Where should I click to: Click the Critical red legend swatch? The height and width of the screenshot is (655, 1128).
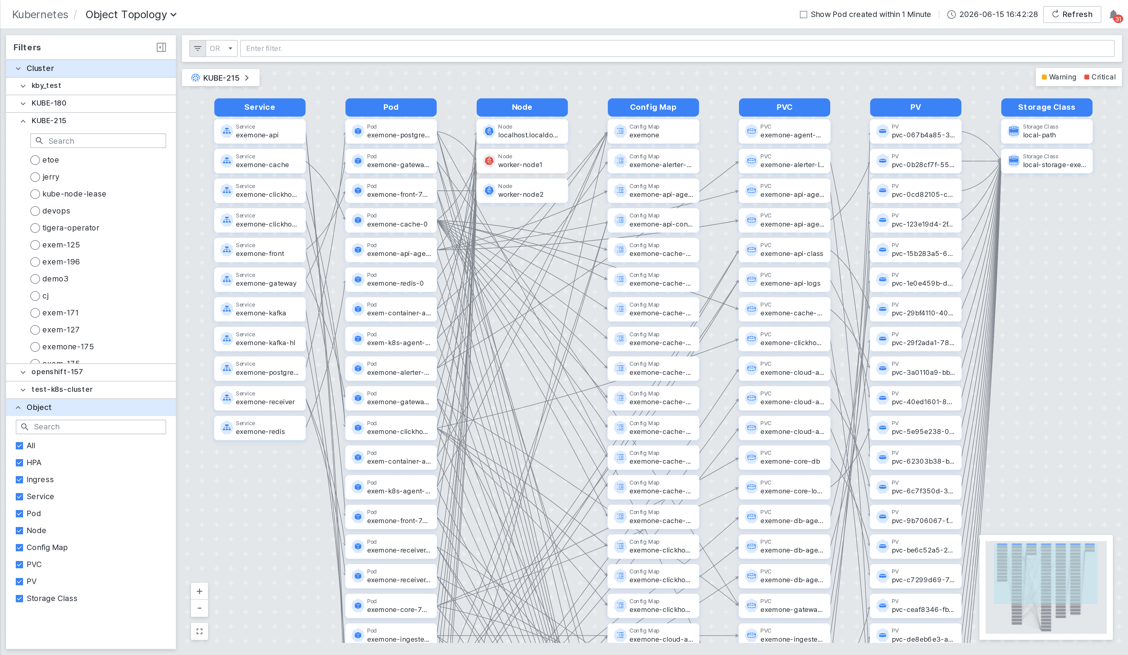tap(1086, 77)
